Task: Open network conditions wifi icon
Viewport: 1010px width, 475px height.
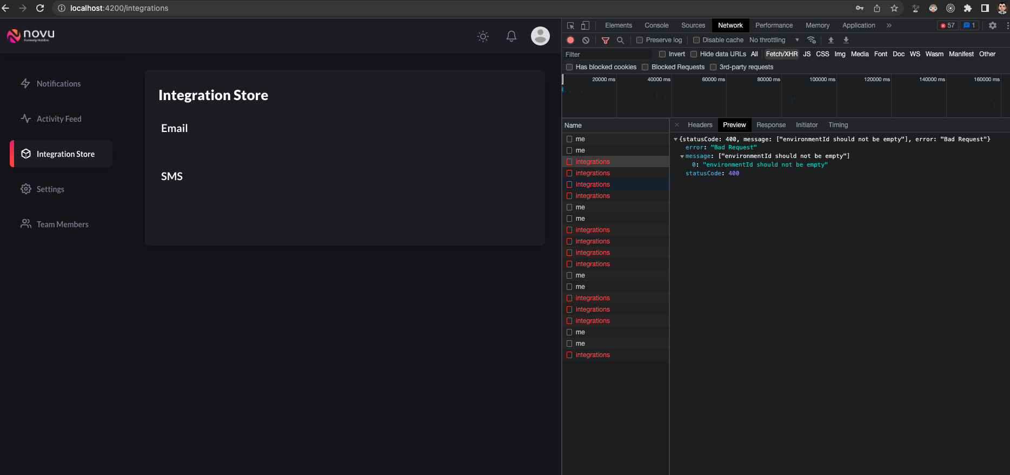Action: [x=811, y=40]
